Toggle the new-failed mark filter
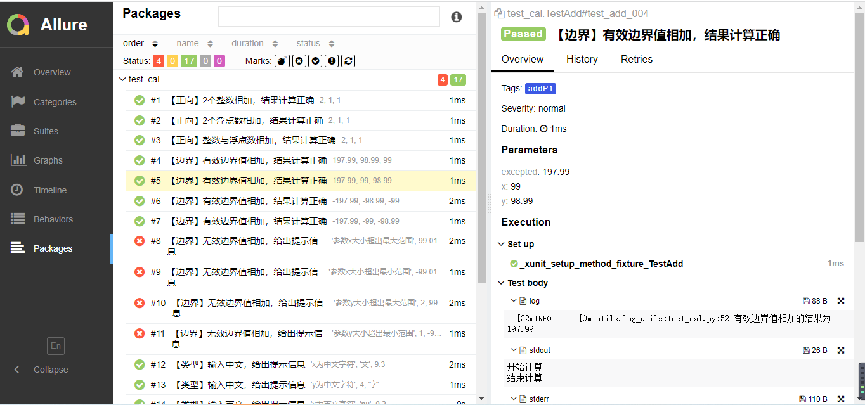Image resolution: width=865 pixels, height=405 pixels. (x=299, y=61)
